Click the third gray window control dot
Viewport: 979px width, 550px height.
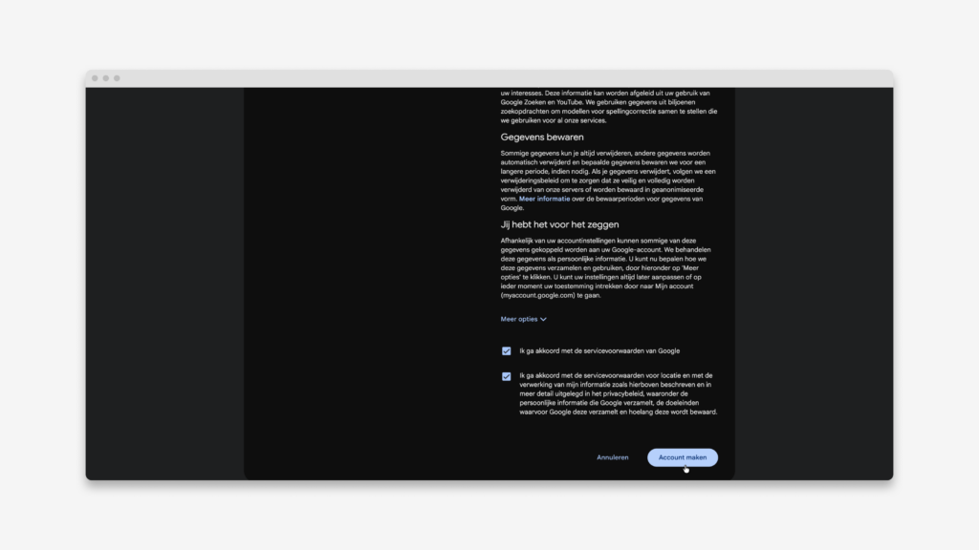coord(117,78)
